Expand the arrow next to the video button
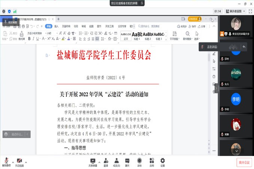This screenshot has height=169, width=254. click(26, 162)
